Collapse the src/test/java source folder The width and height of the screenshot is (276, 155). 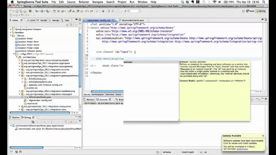(17, 57)
